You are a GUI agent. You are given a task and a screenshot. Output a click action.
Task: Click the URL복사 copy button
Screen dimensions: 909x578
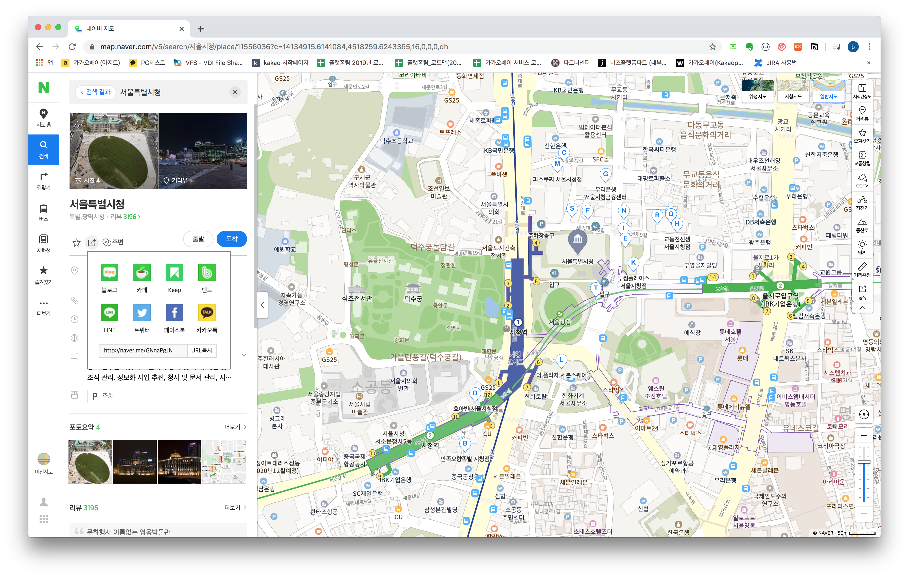[x=202, y=350]
